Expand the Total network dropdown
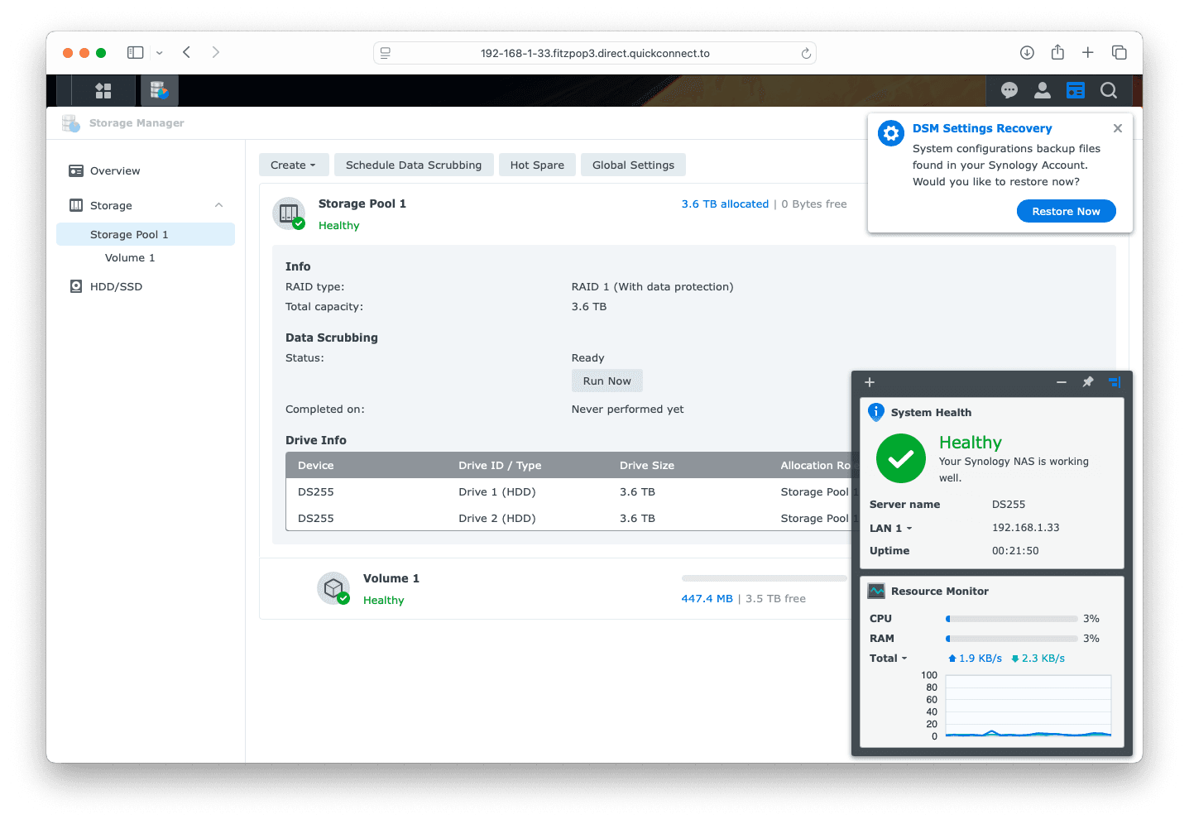The image size is (1189, 824). (889, 659)
